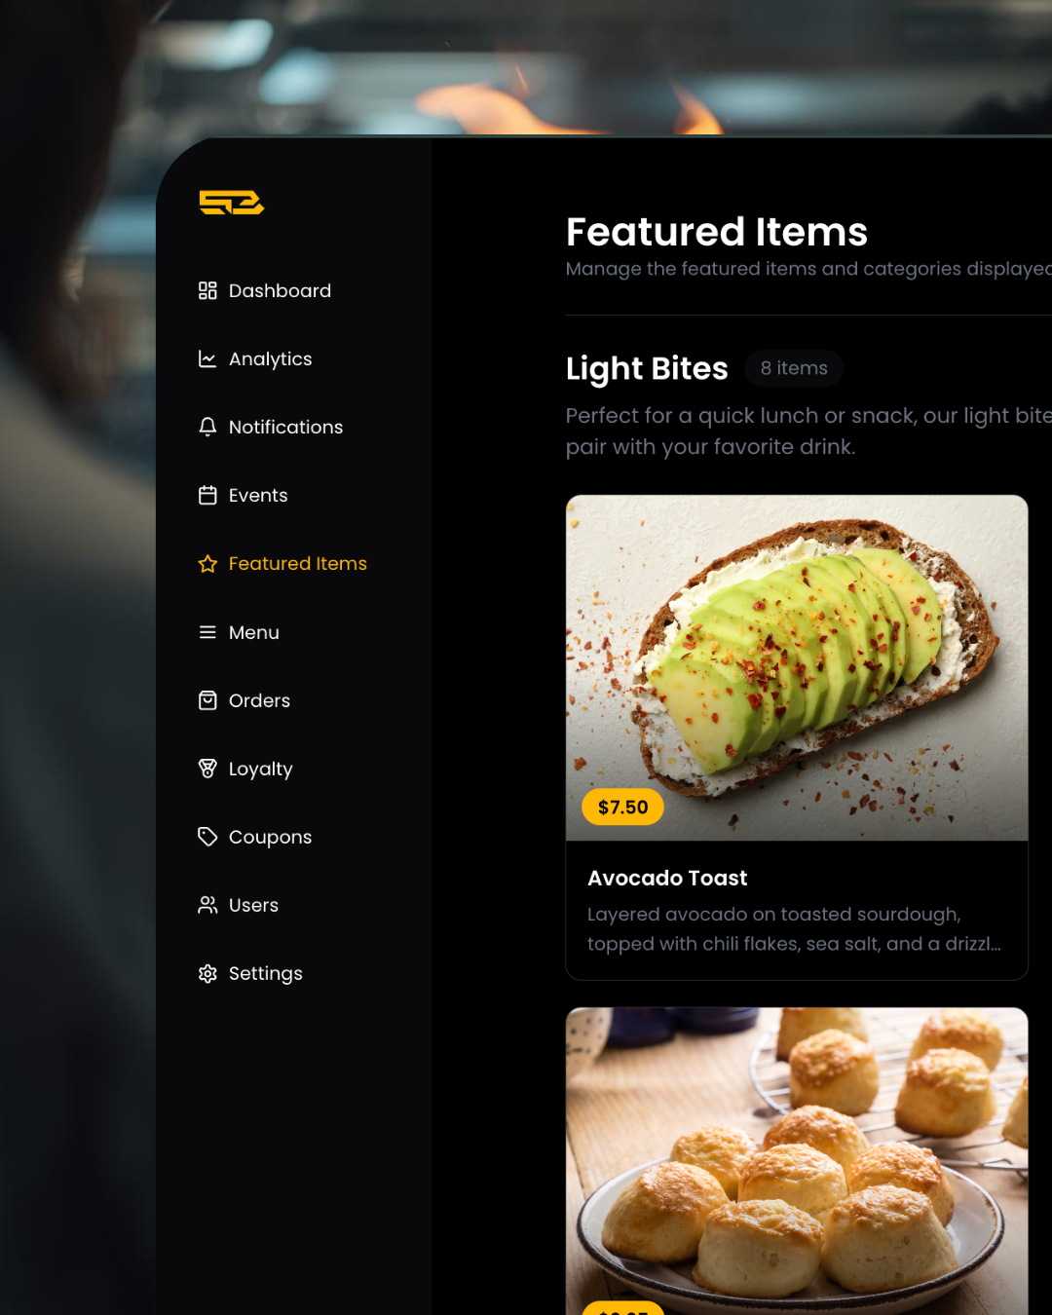Click the Menu hamburger icon

pos(207,632)
